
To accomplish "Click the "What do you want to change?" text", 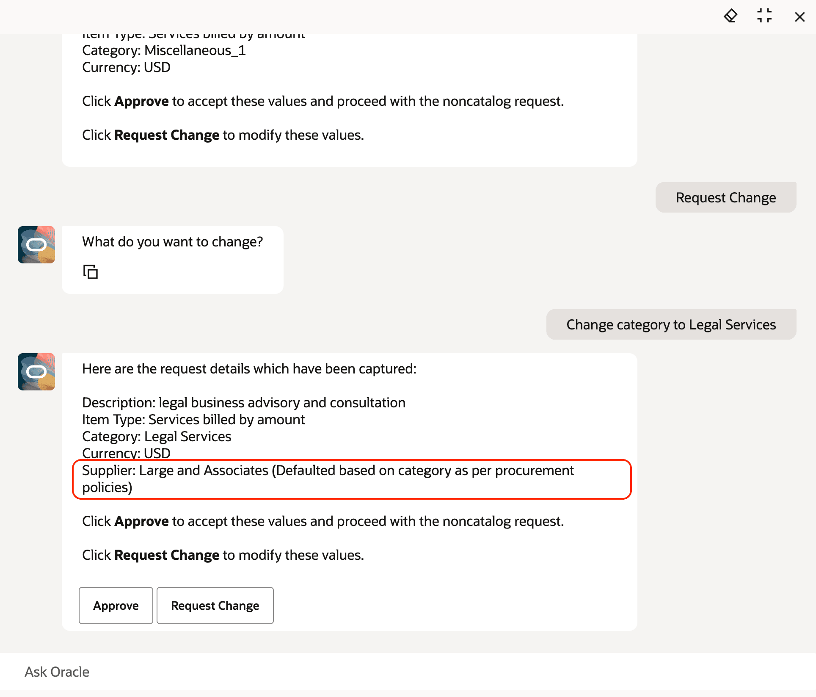I will tap(173, 242).
